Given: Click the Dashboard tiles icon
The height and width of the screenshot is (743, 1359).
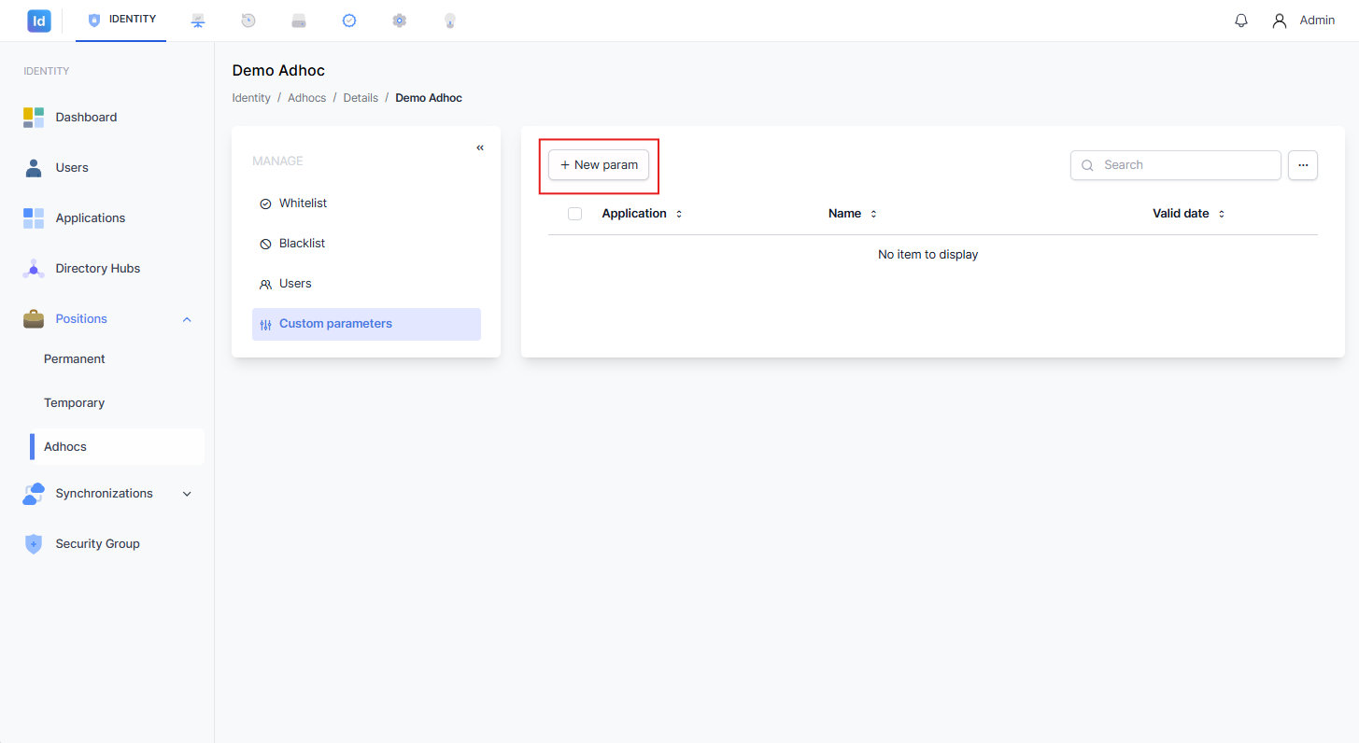Looking at the screenshot, I should pos(34,118).
